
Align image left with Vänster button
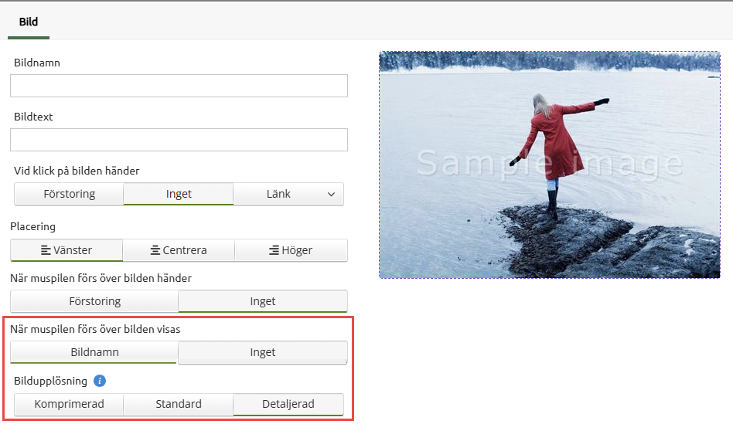[66, 250]
